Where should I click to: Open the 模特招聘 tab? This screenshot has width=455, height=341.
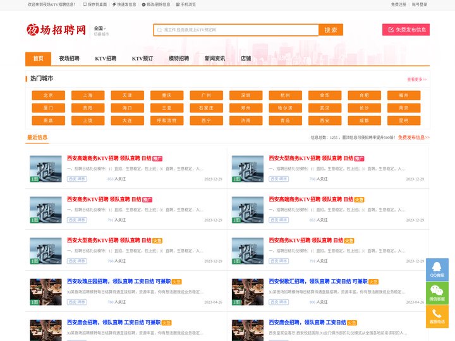click(x=179, y=59)
